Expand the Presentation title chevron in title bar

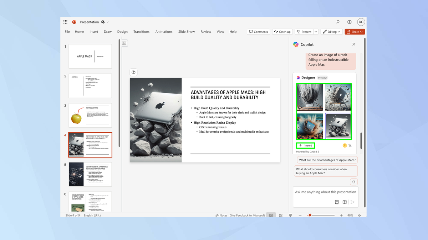point(108,22)
